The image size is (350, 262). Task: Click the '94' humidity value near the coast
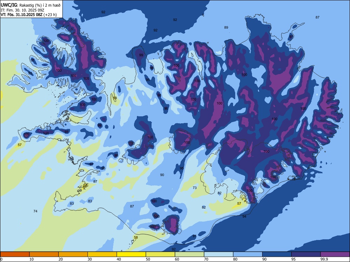[244, 216]
